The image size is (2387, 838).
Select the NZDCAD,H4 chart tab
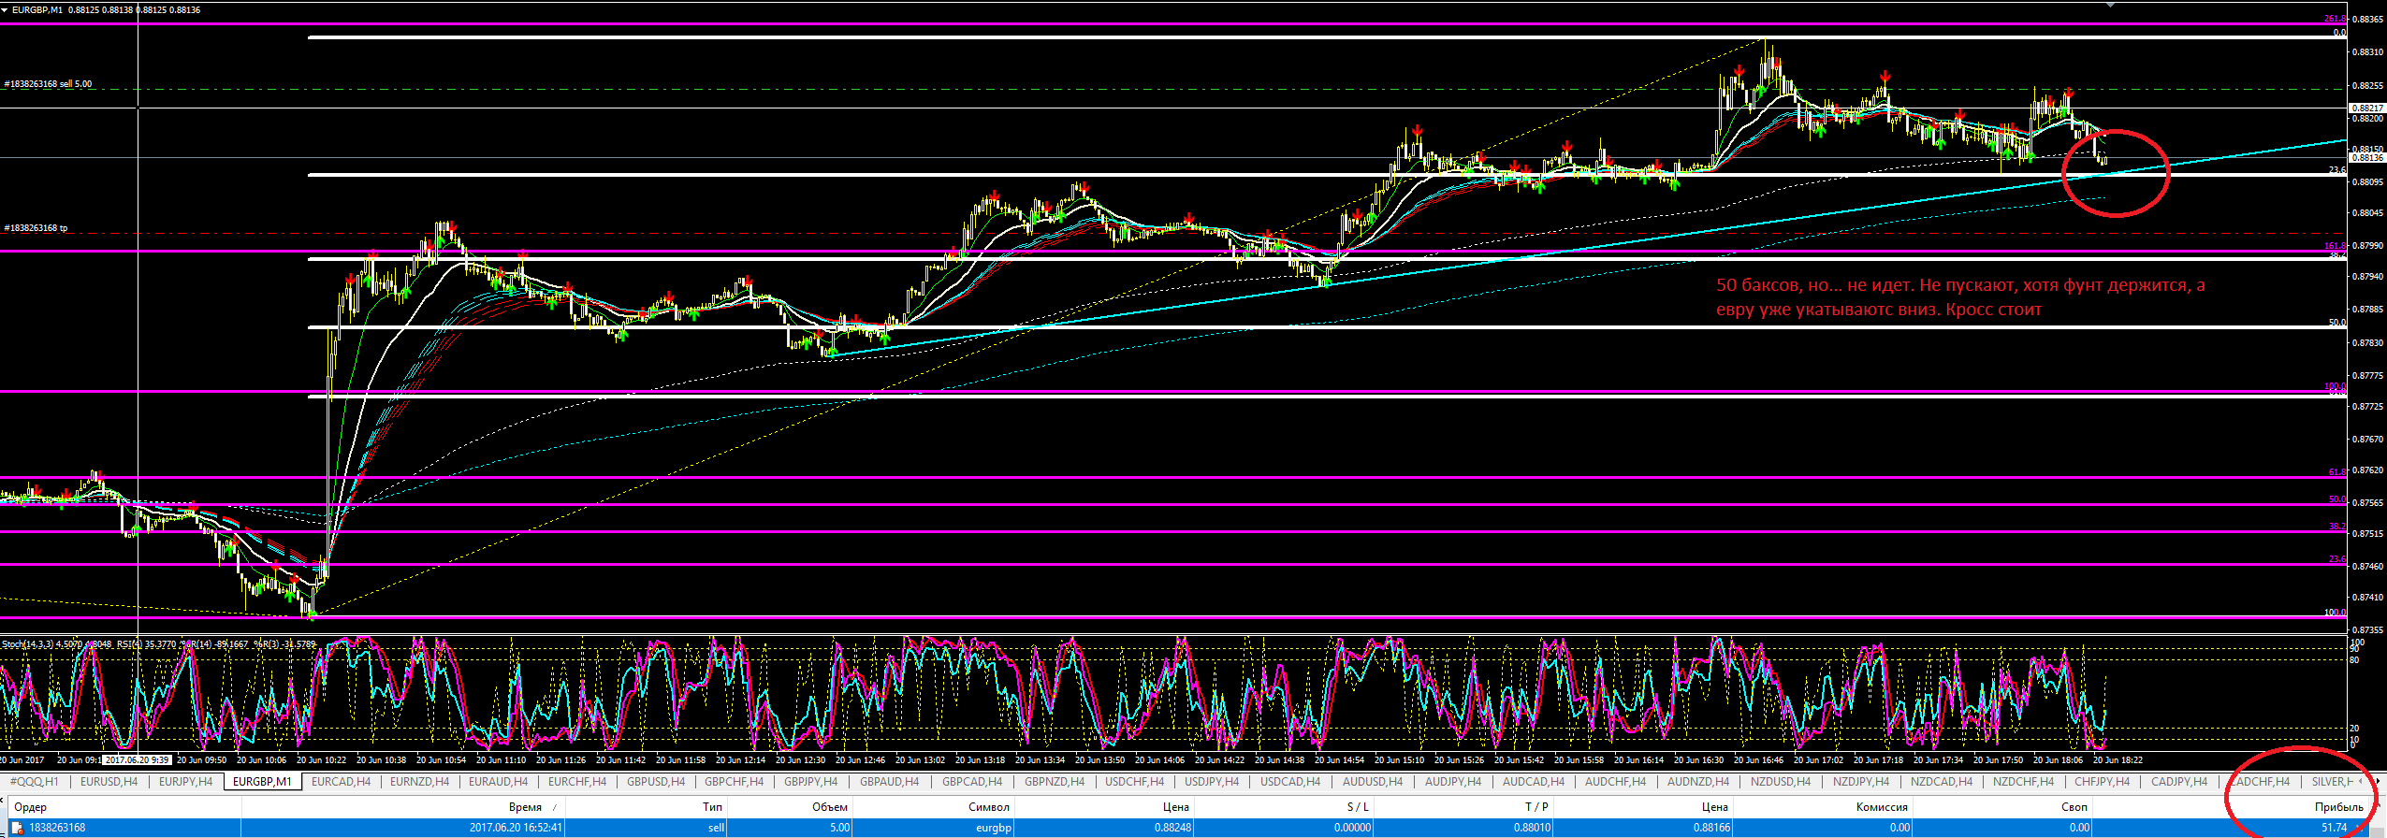[1941, 782]
